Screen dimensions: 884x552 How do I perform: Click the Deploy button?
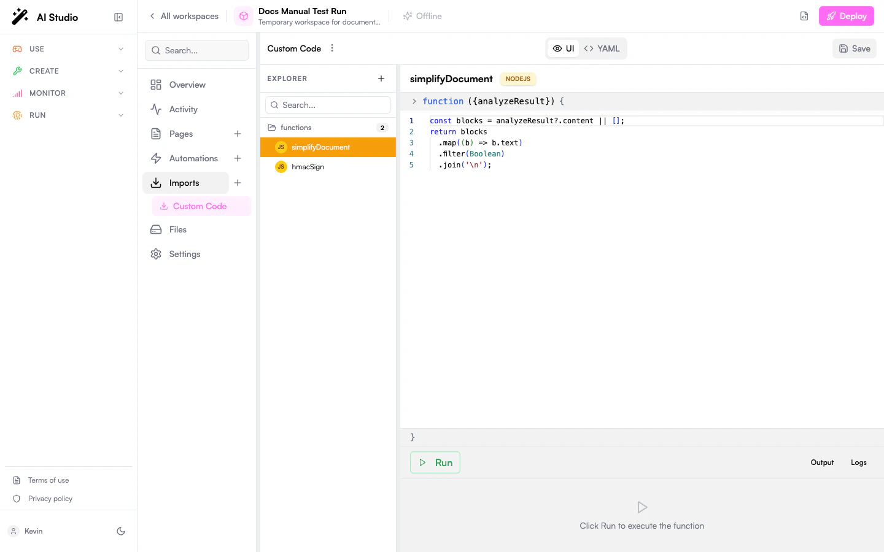pyautogui.click(x=847, y=16)
